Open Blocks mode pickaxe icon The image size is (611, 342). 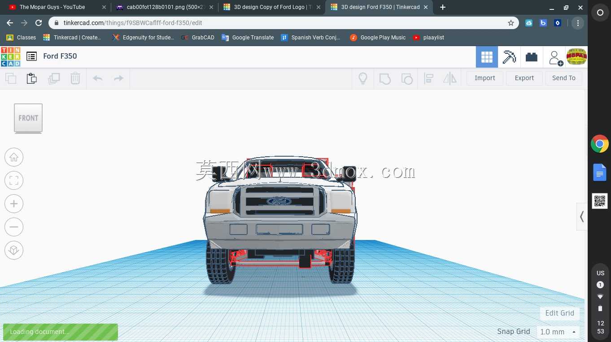coord(509,57)
